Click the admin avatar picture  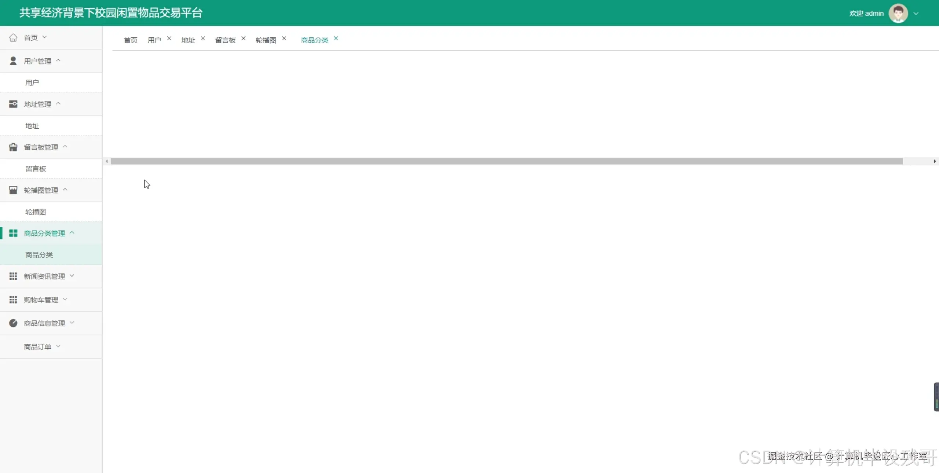[x=898, y=14]
